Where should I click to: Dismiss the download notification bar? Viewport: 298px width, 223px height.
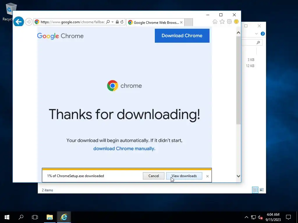tap(207, 176)
